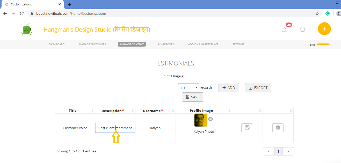This screenshot has height=163, width=341.
Task: Go to next page of entries
Action: click(x=288, y=151)
